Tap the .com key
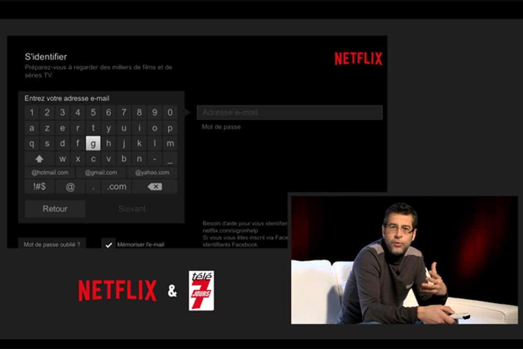 tap(116, 187)
